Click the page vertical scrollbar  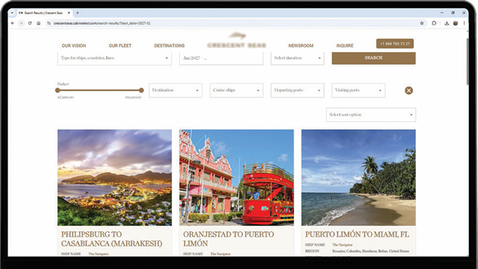[x=468, y=61]
